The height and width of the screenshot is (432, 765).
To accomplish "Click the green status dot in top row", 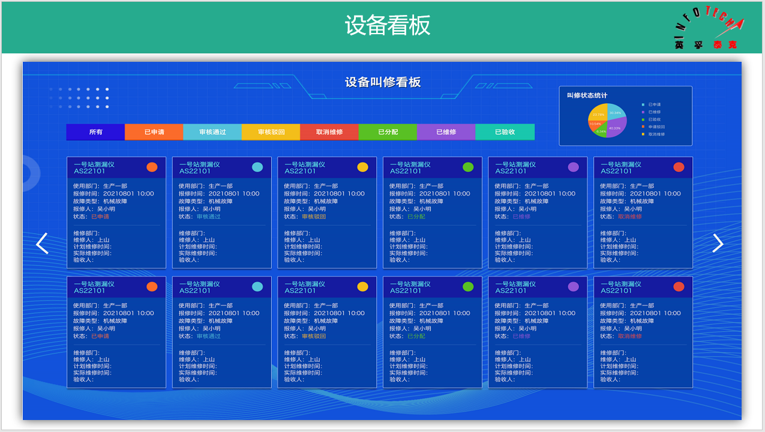I will (468, 167).
